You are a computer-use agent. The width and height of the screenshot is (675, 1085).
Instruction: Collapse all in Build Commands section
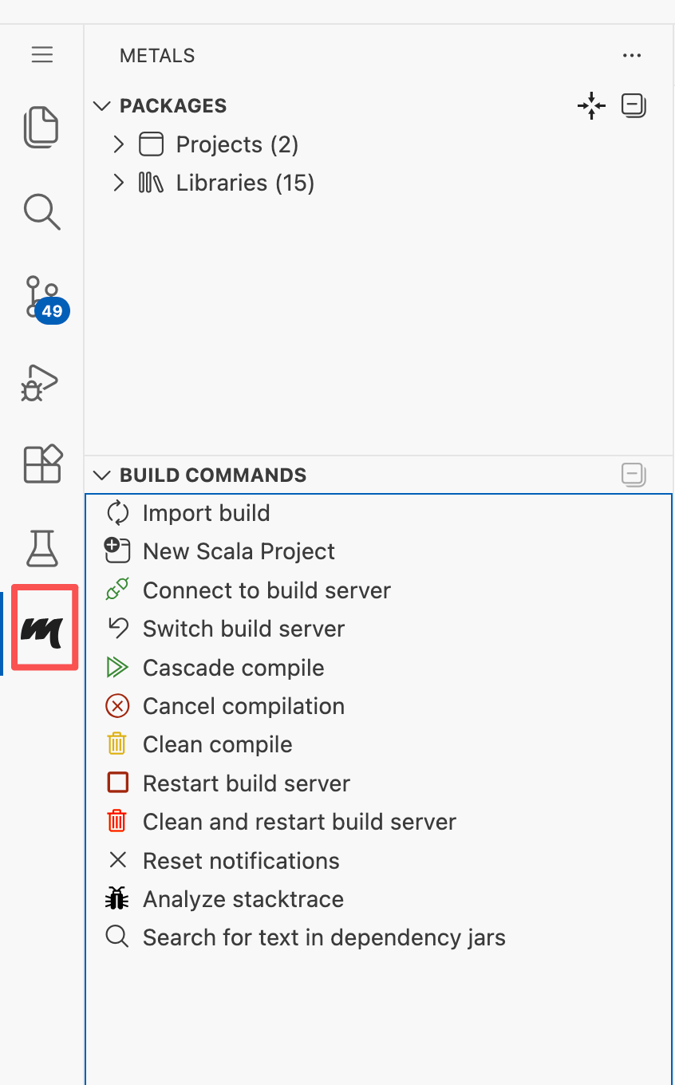click(634, 475)
